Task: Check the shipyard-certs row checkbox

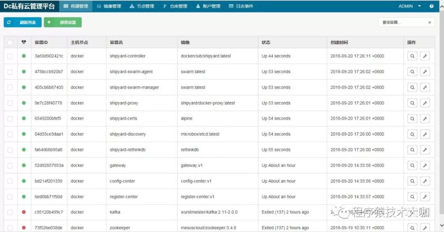Action: pos(10,119)
